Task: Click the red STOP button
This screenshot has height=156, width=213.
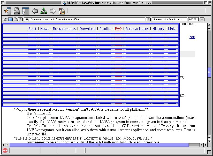Action: (5, 150)
